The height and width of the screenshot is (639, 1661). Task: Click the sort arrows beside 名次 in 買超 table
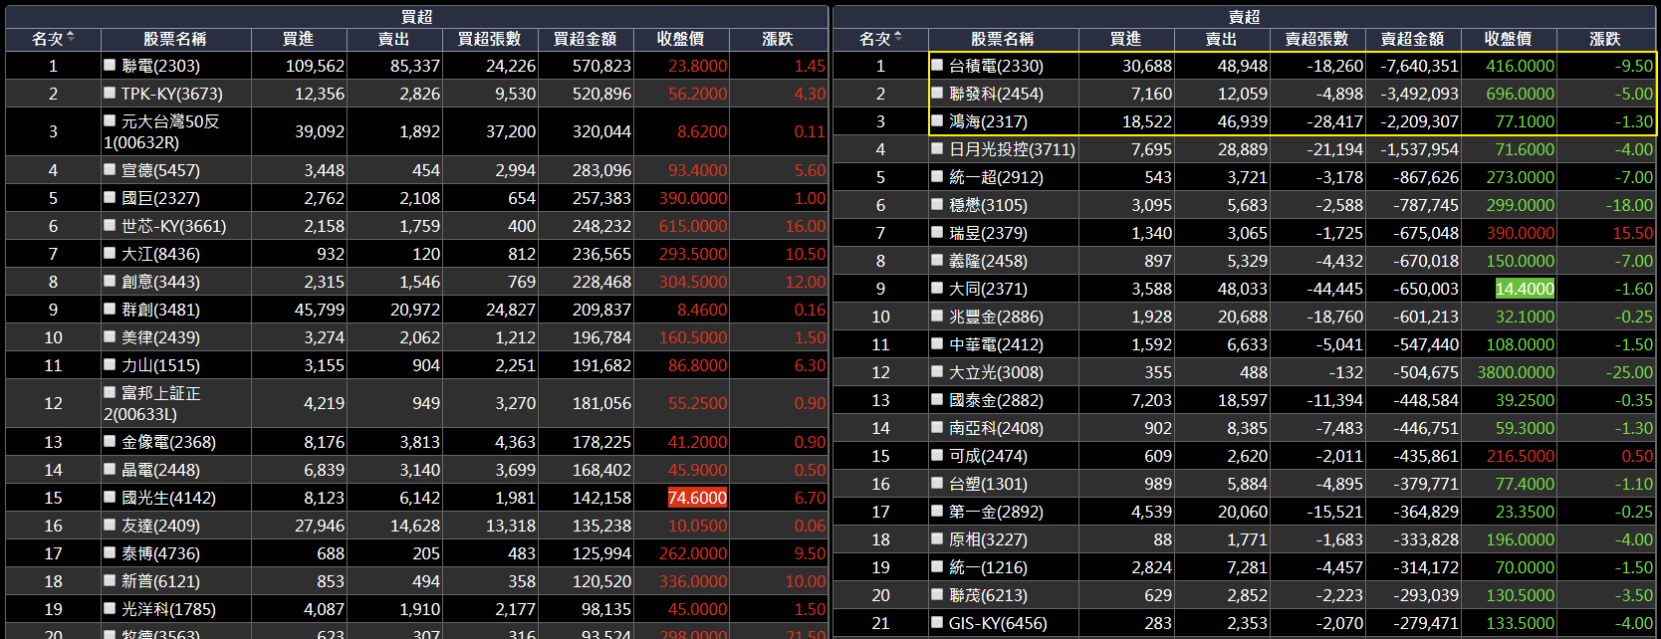tap(71, 38)
